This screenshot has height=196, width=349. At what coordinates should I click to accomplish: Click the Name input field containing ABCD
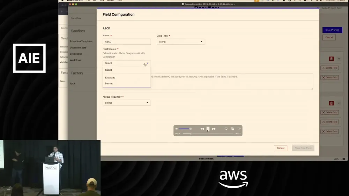point(127,42)
